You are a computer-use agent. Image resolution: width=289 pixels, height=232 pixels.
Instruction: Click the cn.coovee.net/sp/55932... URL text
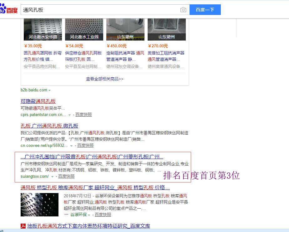(44, 146)
